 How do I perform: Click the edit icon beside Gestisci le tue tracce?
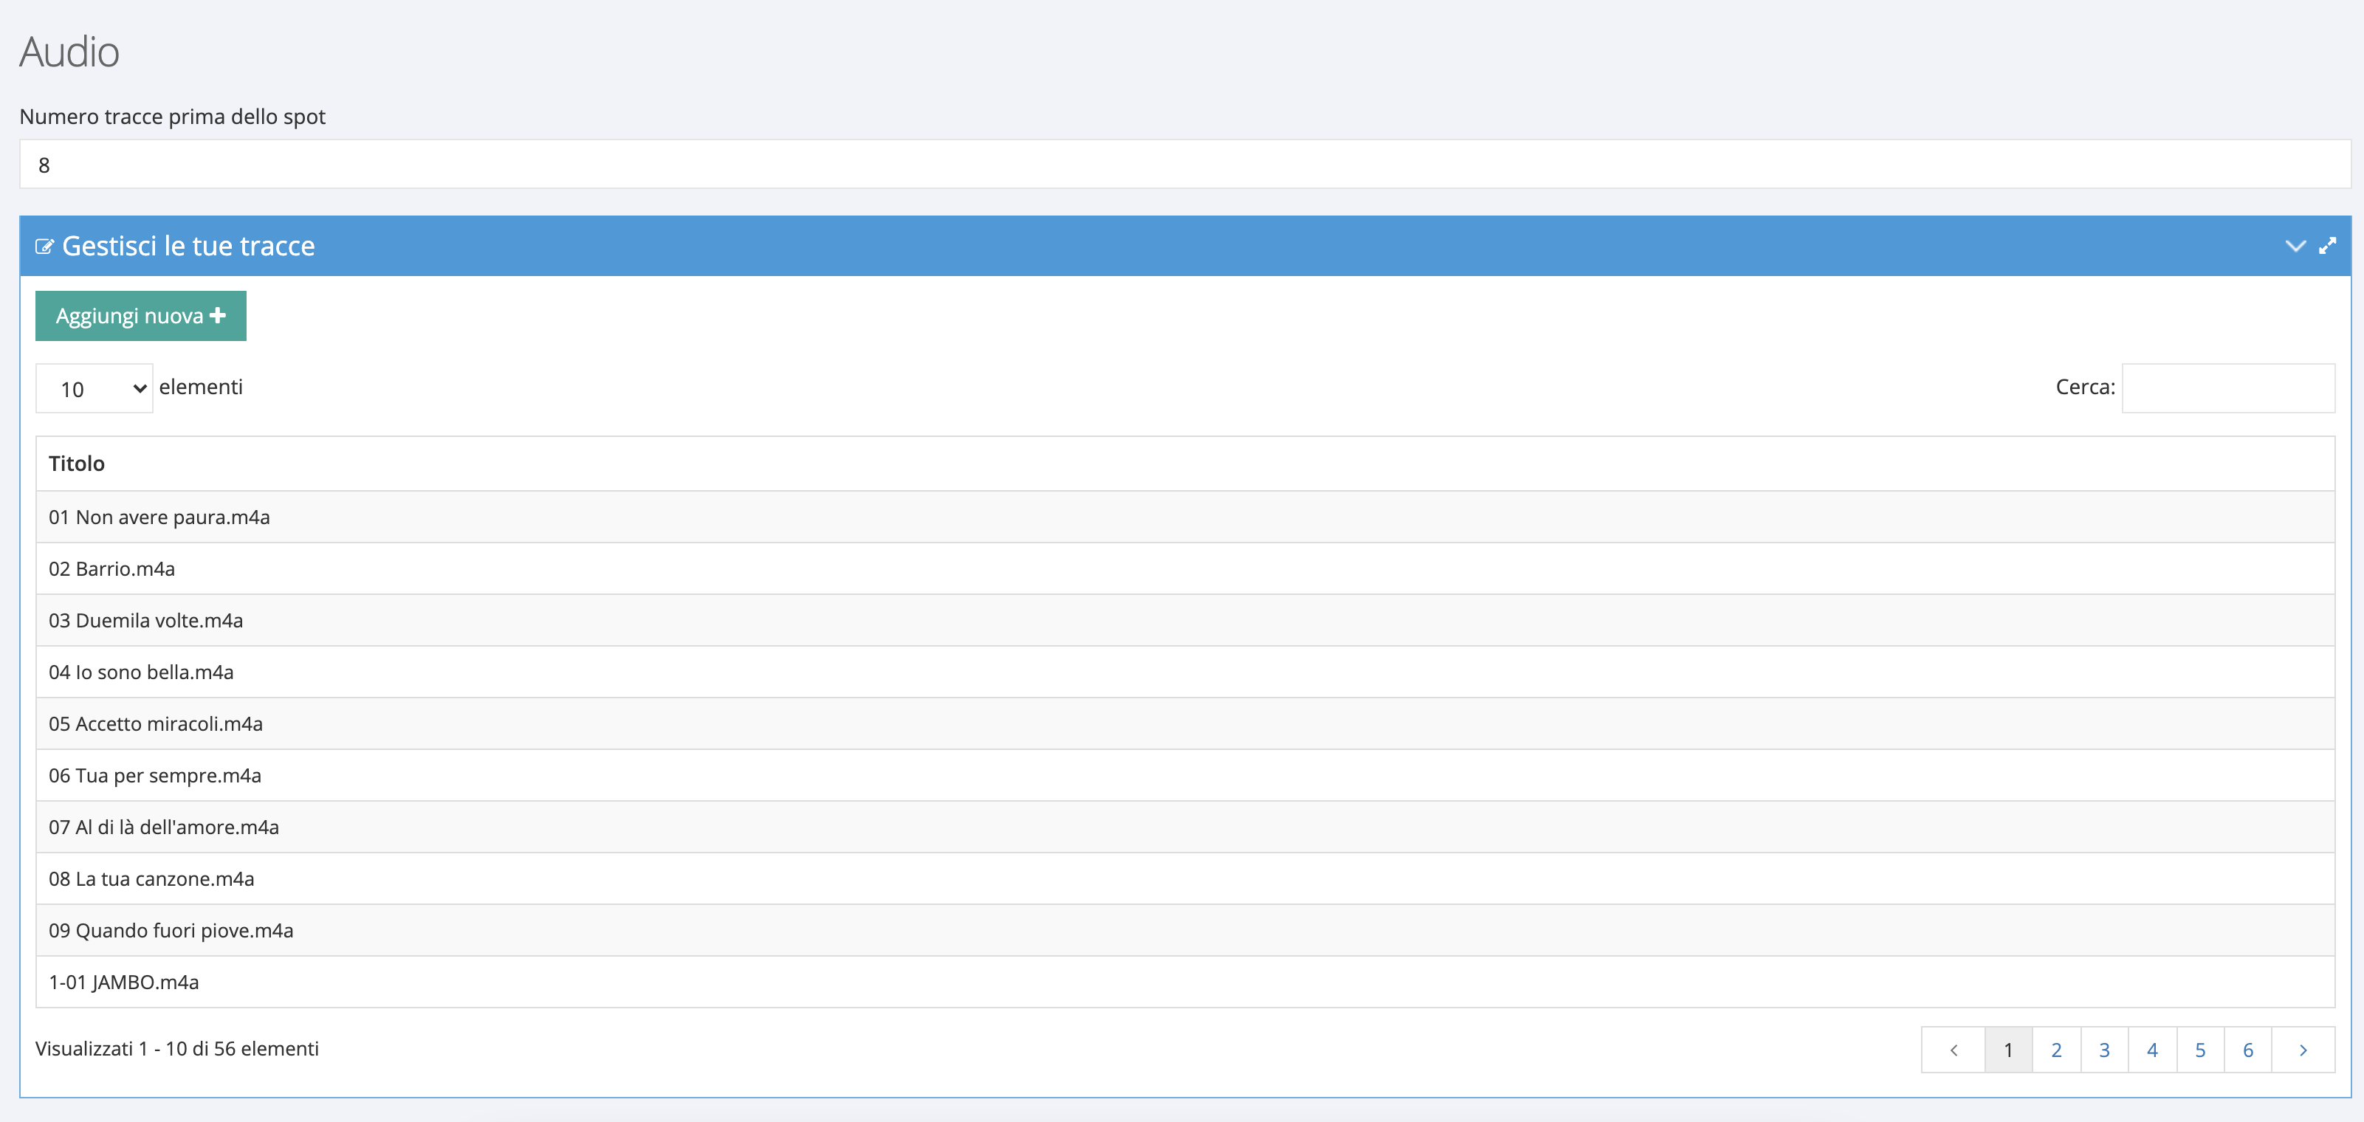[x=44, y=247]
